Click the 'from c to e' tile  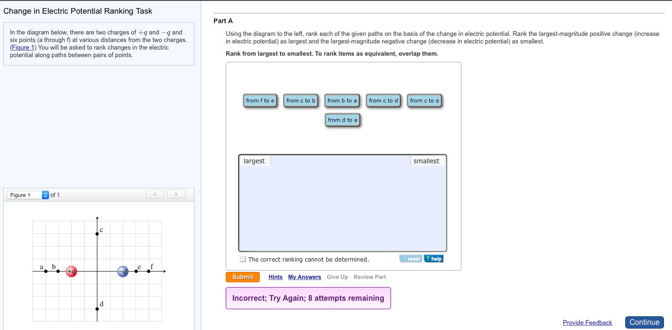pyautogui.click(x=425, y=101)
